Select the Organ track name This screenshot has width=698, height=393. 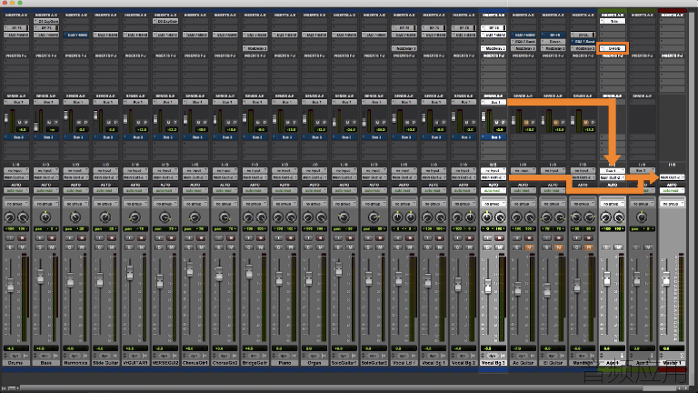[x=314, y=363]
